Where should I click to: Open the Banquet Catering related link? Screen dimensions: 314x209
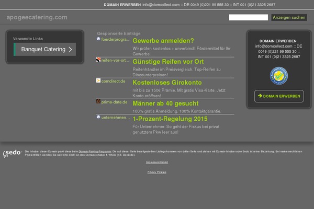(x=45, y=50)
